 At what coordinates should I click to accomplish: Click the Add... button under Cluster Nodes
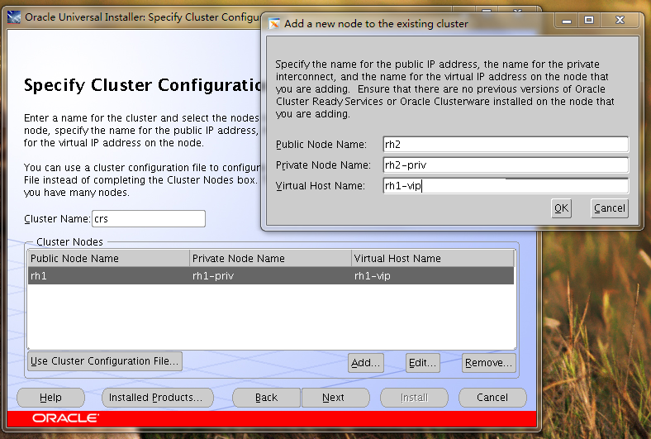point(366,363)
